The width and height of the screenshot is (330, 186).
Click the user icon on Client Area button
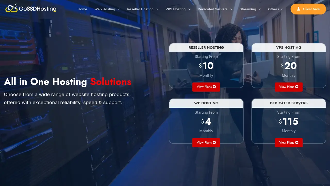click(x=299, y=9)
